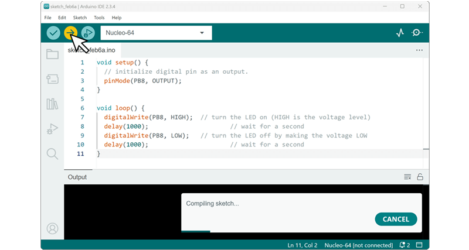469x250 pixels.
Task: Click the Upload arrow button
Action: point(70,33)
